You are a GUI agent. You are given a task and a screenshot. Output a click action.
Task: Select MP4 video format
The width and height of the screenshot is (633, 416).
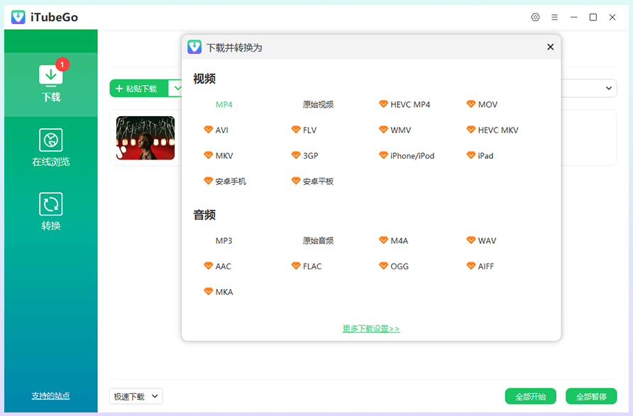point(224,104)
